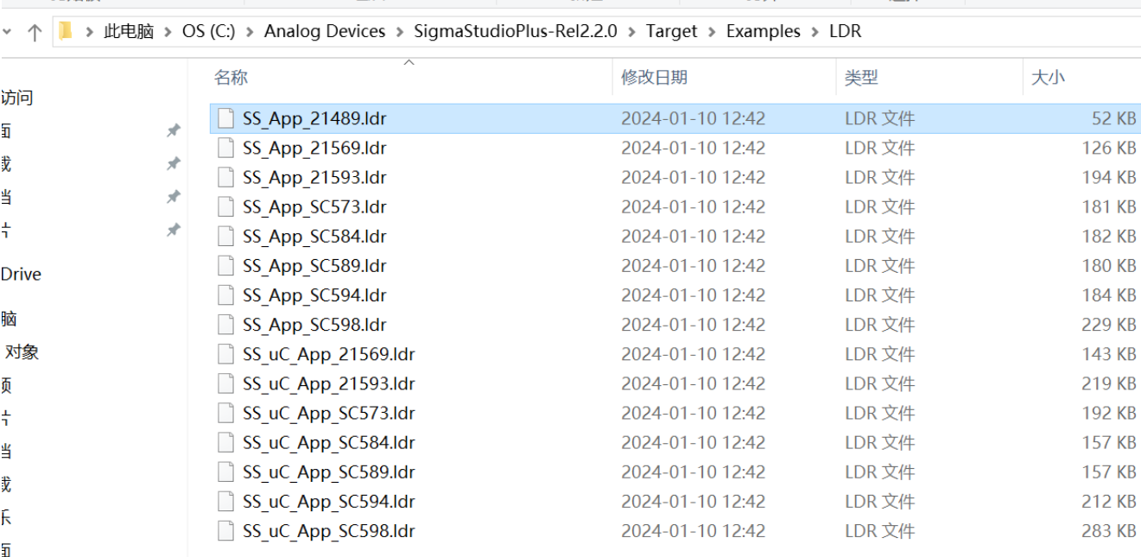Viewport: 1141px width, 557px height.
Task: Click the 283 KB size cell
Action: [1109, 529]
